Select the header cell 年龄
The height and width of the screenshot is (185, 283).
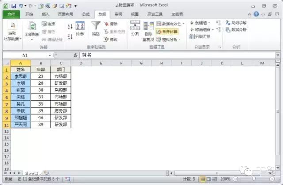41,69
